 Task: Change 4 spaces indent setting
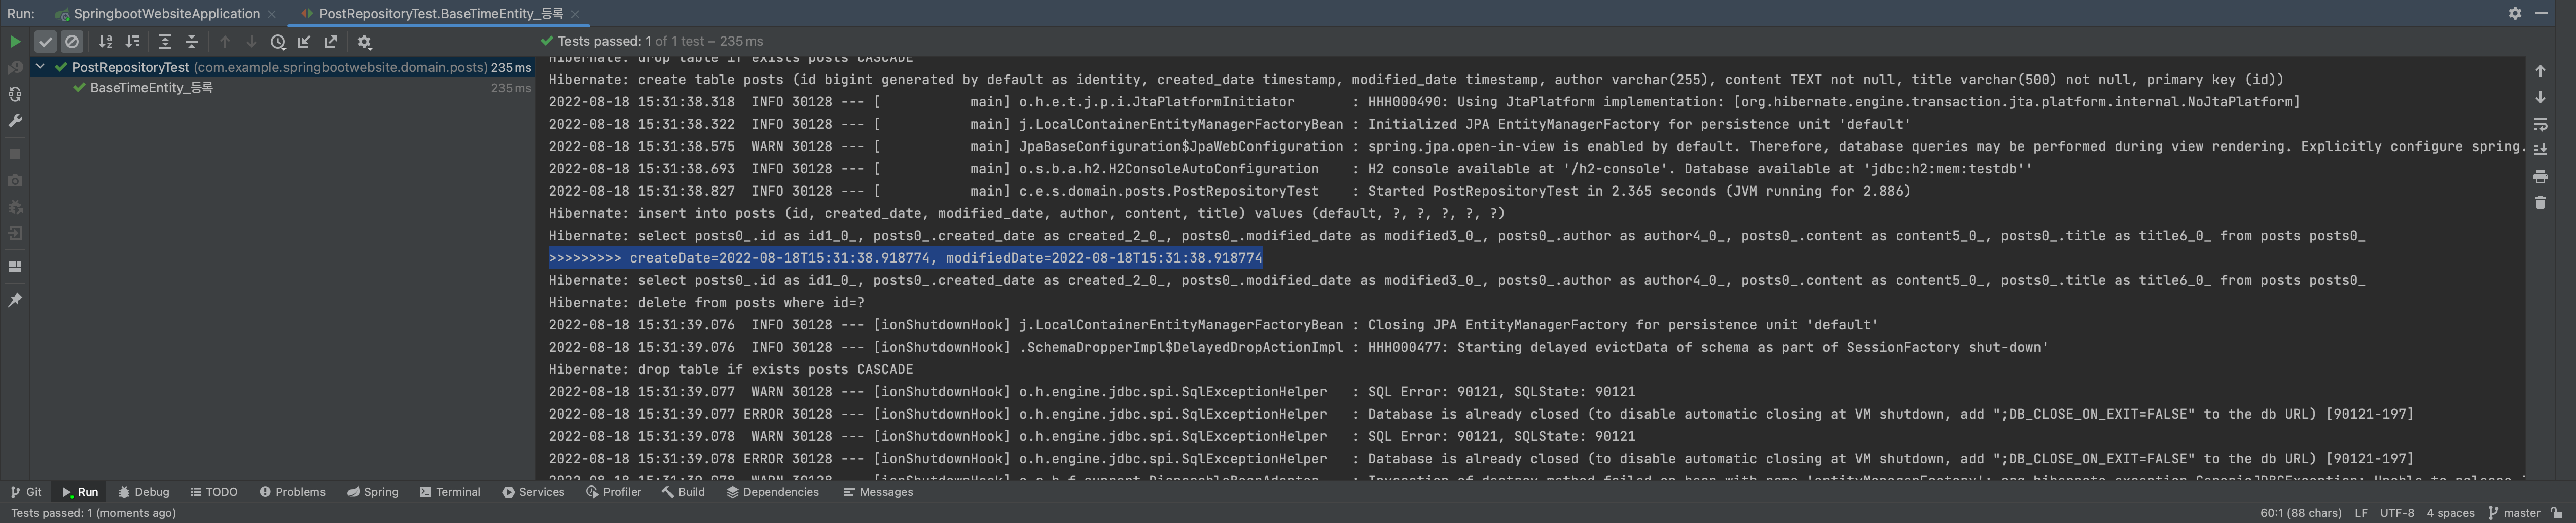pos(2450,513)
